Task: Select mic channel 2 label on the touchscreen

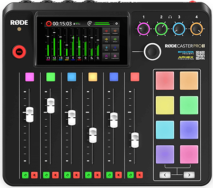Action: 54,58
